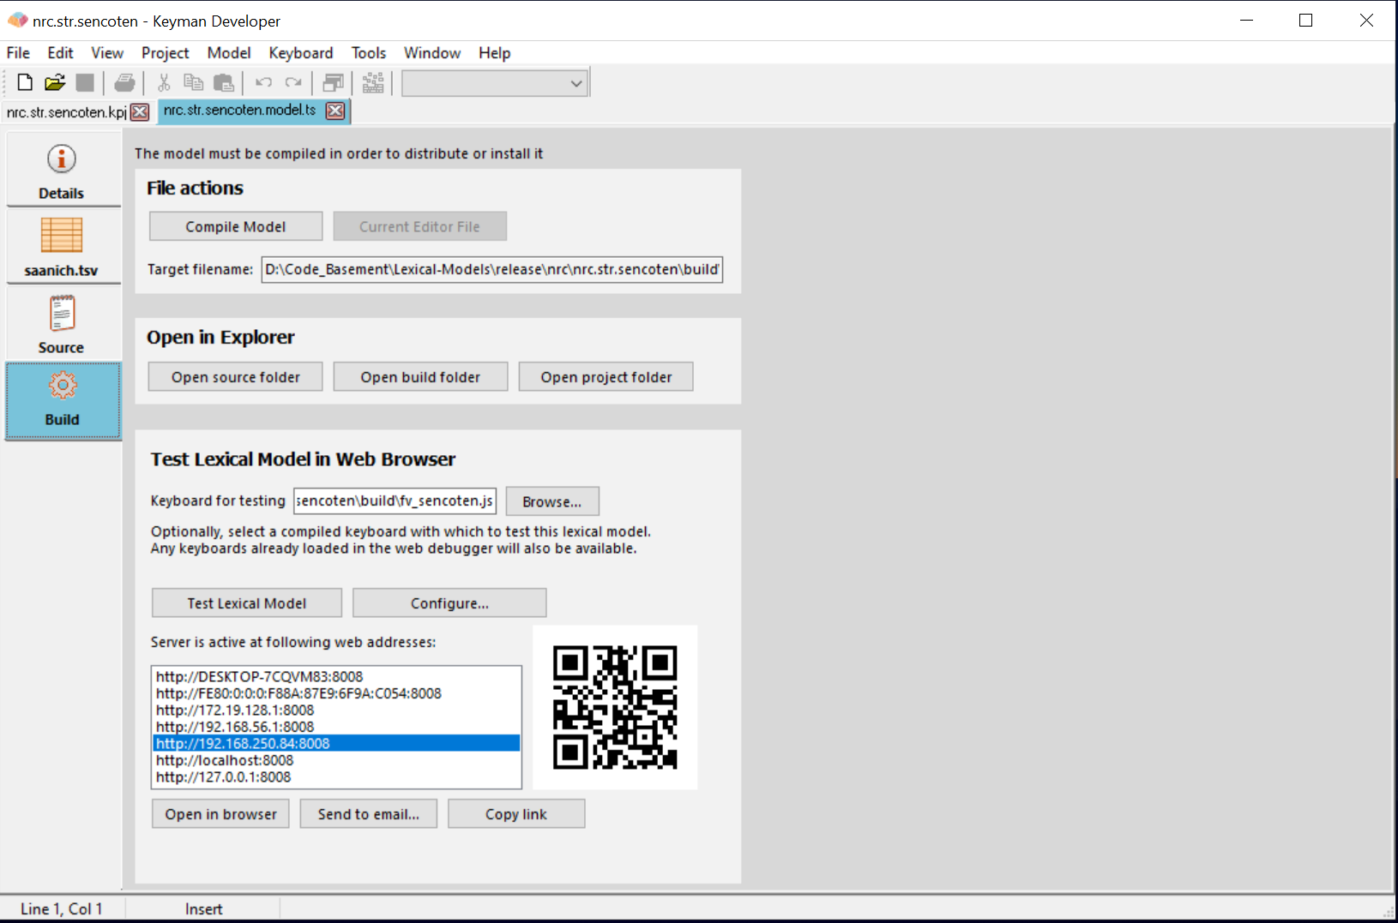1398x923 pixels.
Task: Open the Edit menu
Action: coord(60,53)
